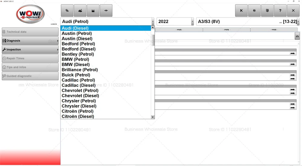302x166 pixels.
Task: Open the Inspection menu
Action: [x=30, y=49]
